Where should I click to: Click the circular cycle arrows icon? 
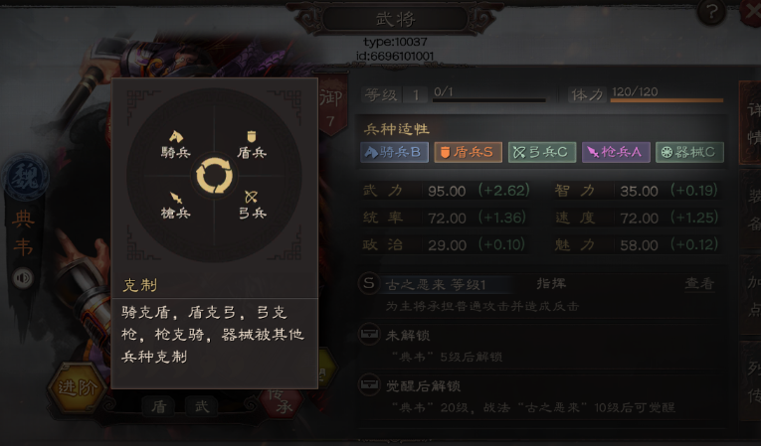(214, 176)
